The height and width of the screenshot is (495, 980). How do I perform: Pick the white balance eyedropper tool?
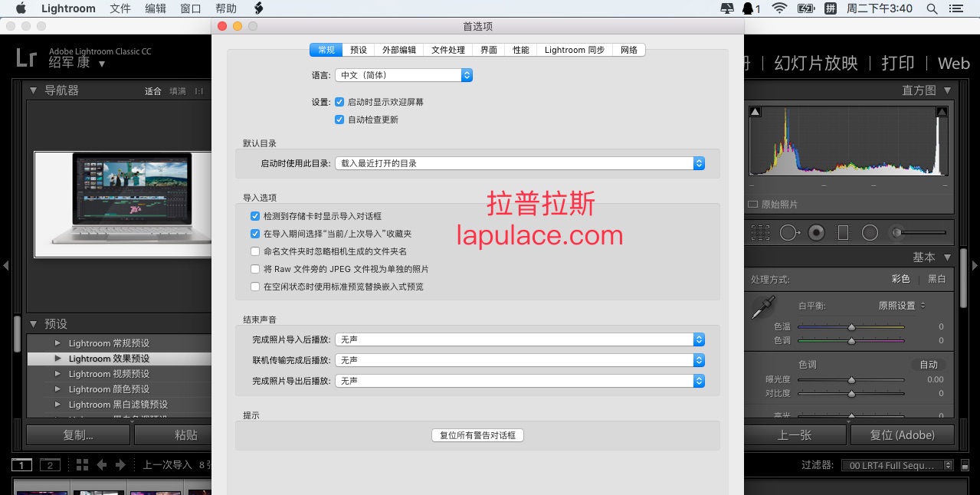pos(762,307)
